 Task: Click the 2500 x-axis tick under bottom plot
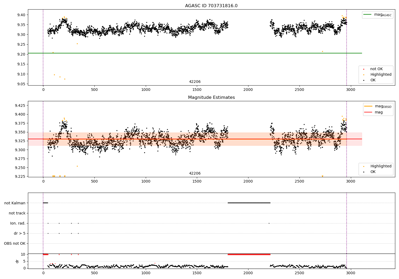point(299,273)
